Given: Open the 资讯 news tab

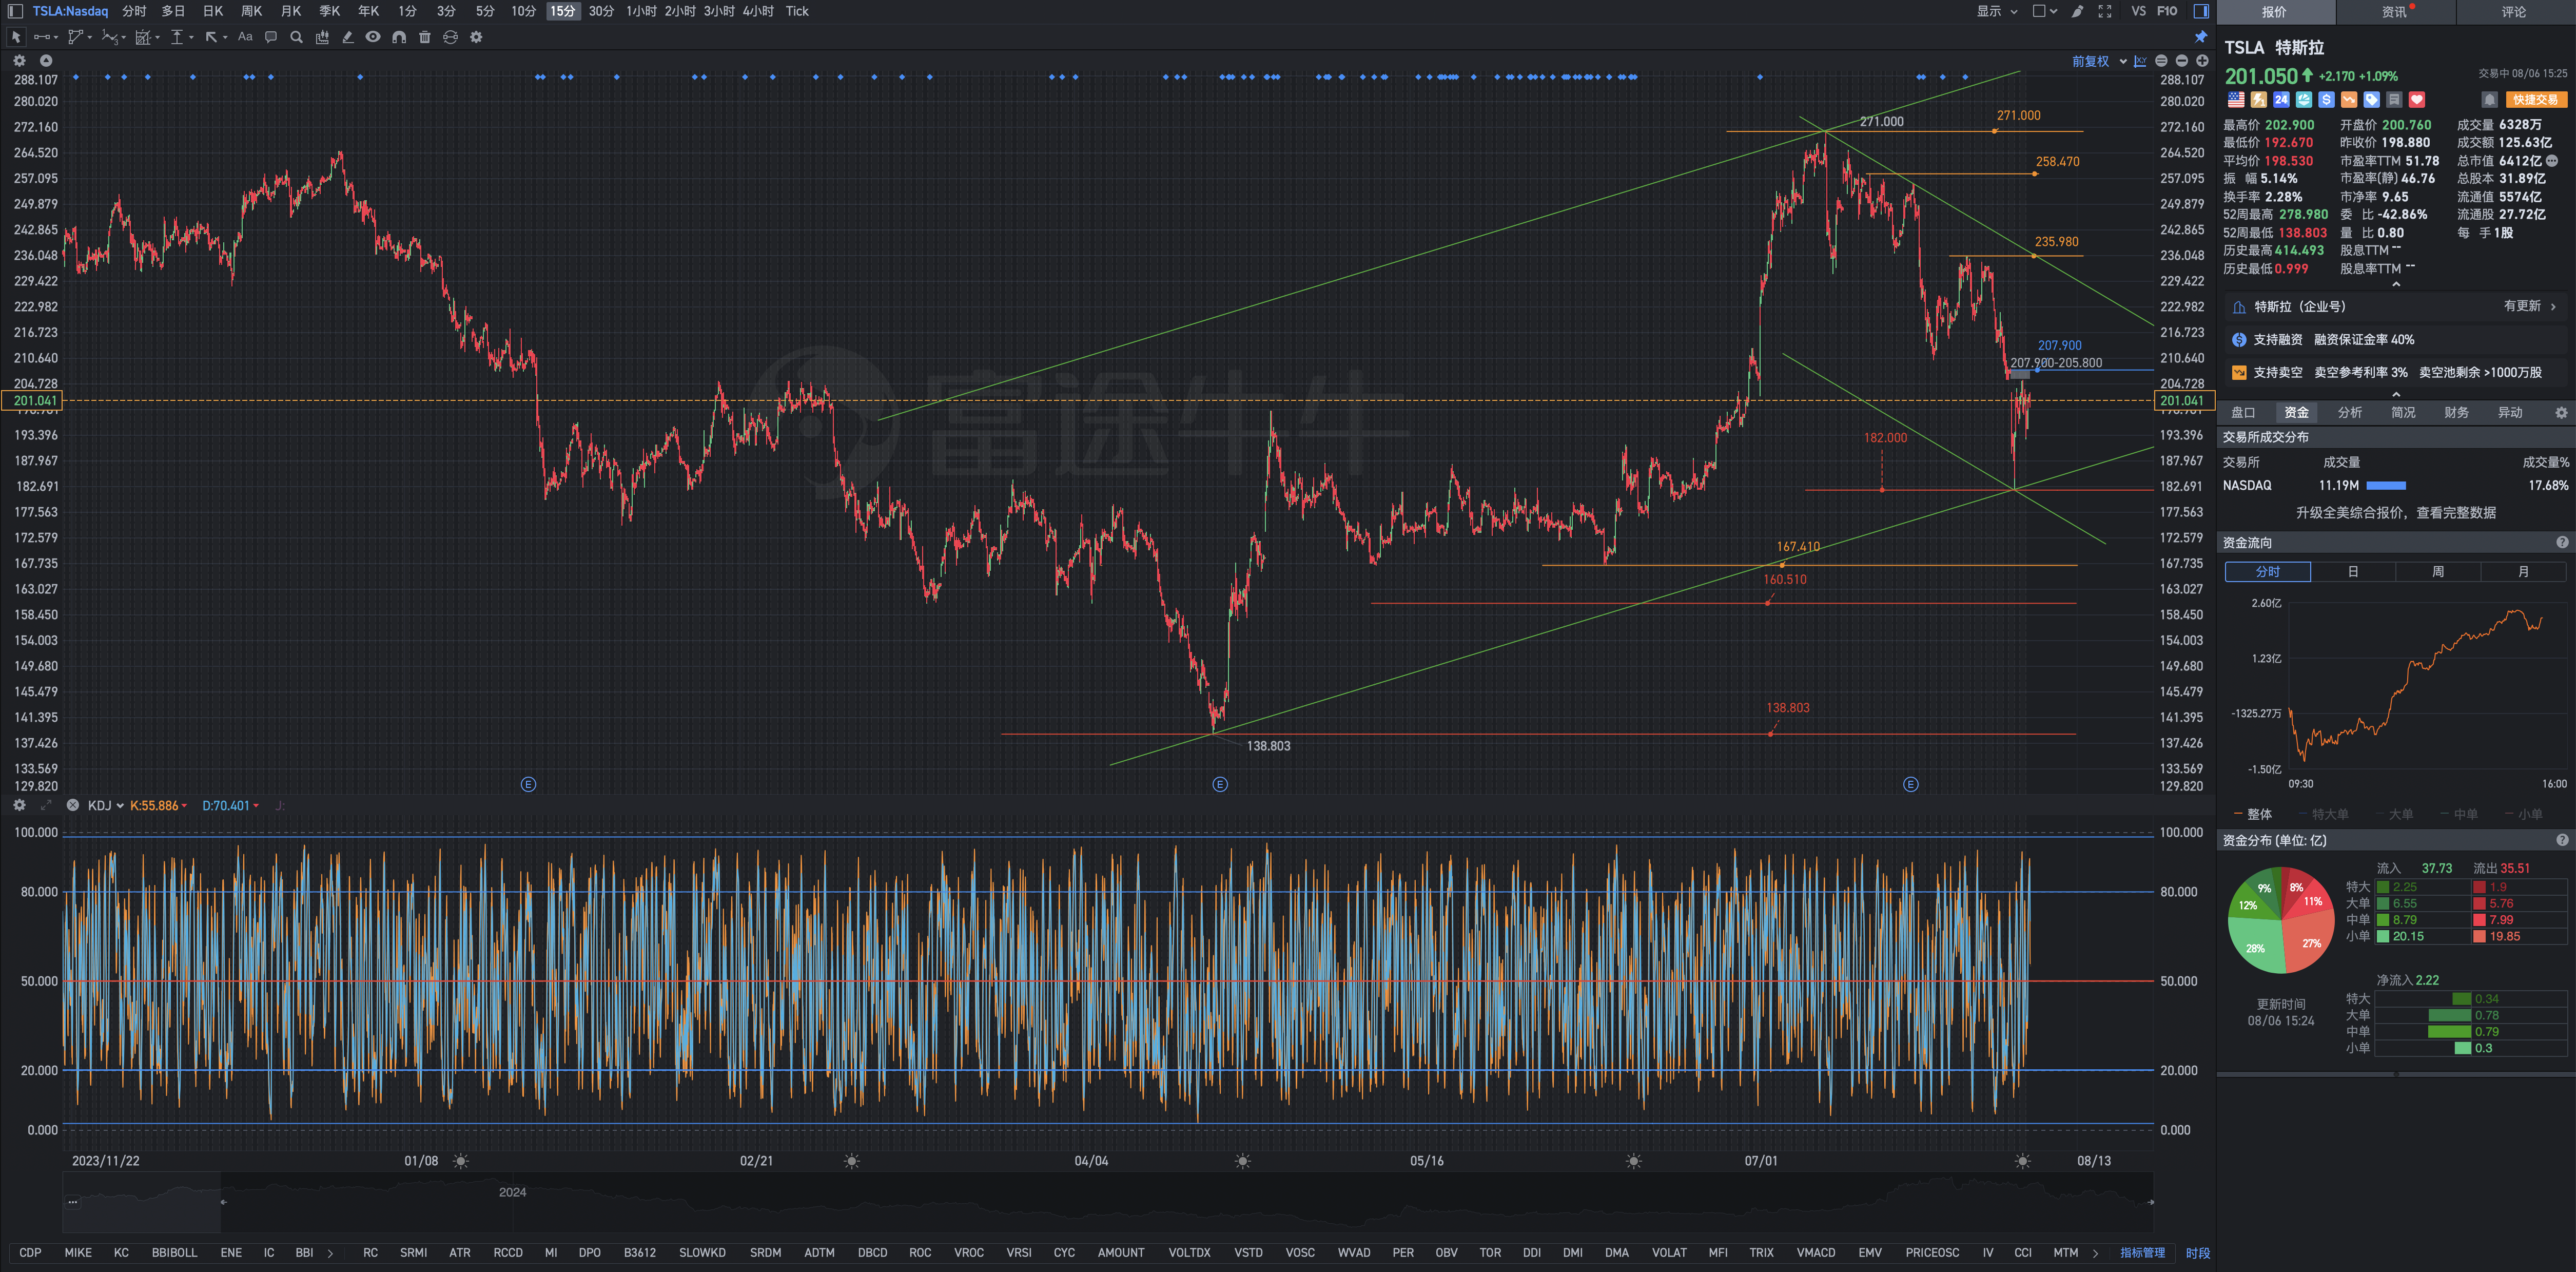Looking at the screenshot, I should coord(2394,12).
